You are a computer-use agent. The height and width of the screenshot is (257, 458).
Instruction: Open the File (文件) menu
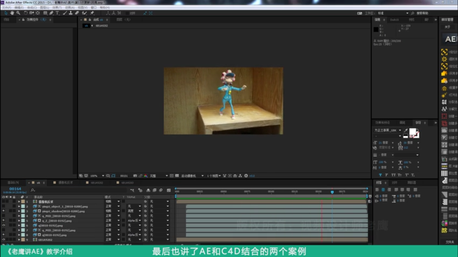[6, 7]
